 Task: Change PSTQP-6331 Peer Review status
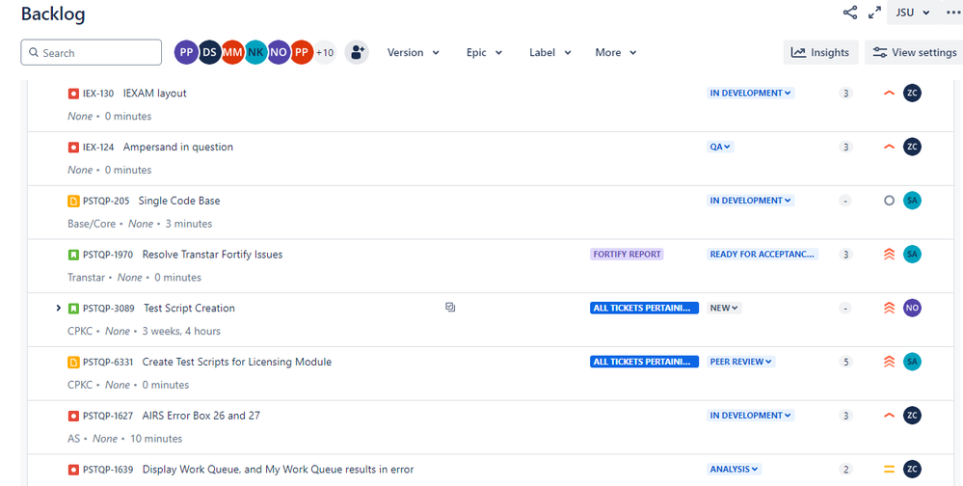coord(740,362)
